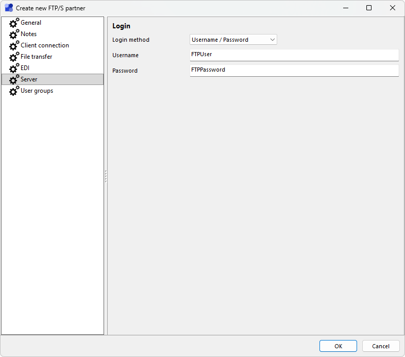Click the gear icon next to Client connection
The image size is (405, 357).
[x=14, y=46]
